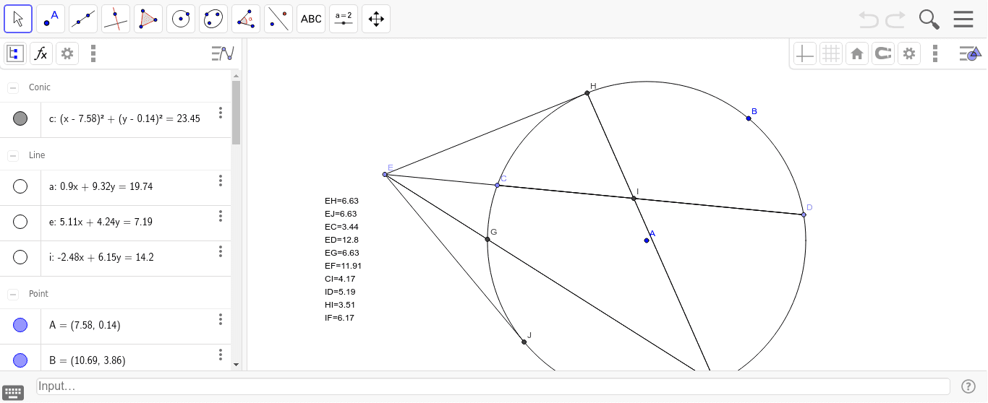Open Graphics view more options dots

pyautogui.click(x=935, y=53)
